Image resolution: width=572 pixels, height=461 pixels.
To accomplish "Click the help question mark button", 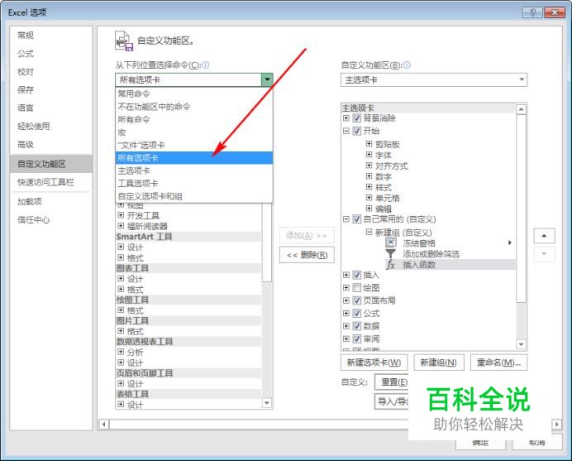I will 532,12.
